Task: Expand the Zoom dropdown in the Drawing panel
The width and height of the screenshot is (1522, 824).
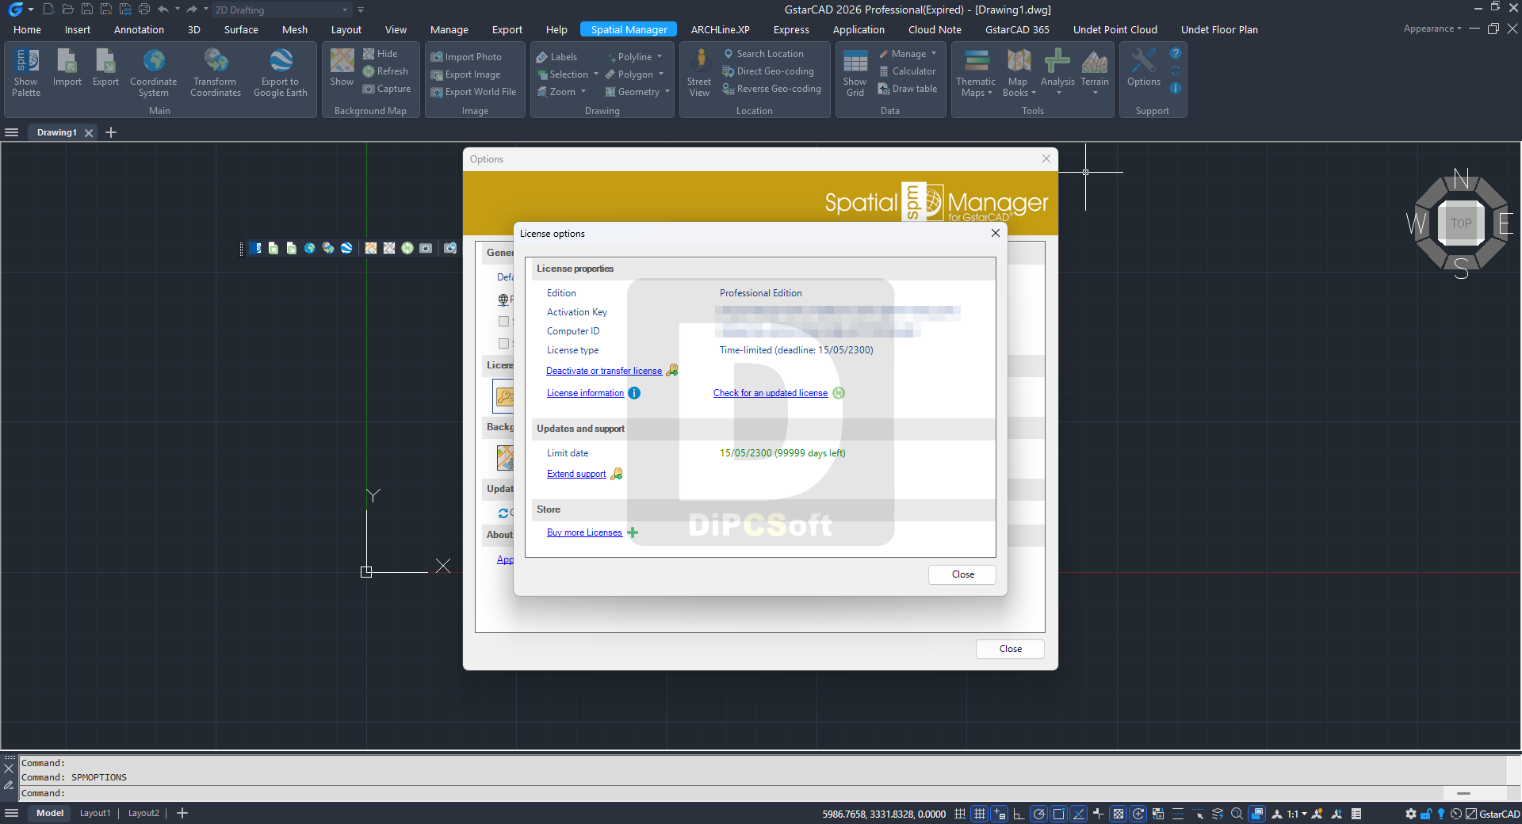Action: tap(583, 92)
